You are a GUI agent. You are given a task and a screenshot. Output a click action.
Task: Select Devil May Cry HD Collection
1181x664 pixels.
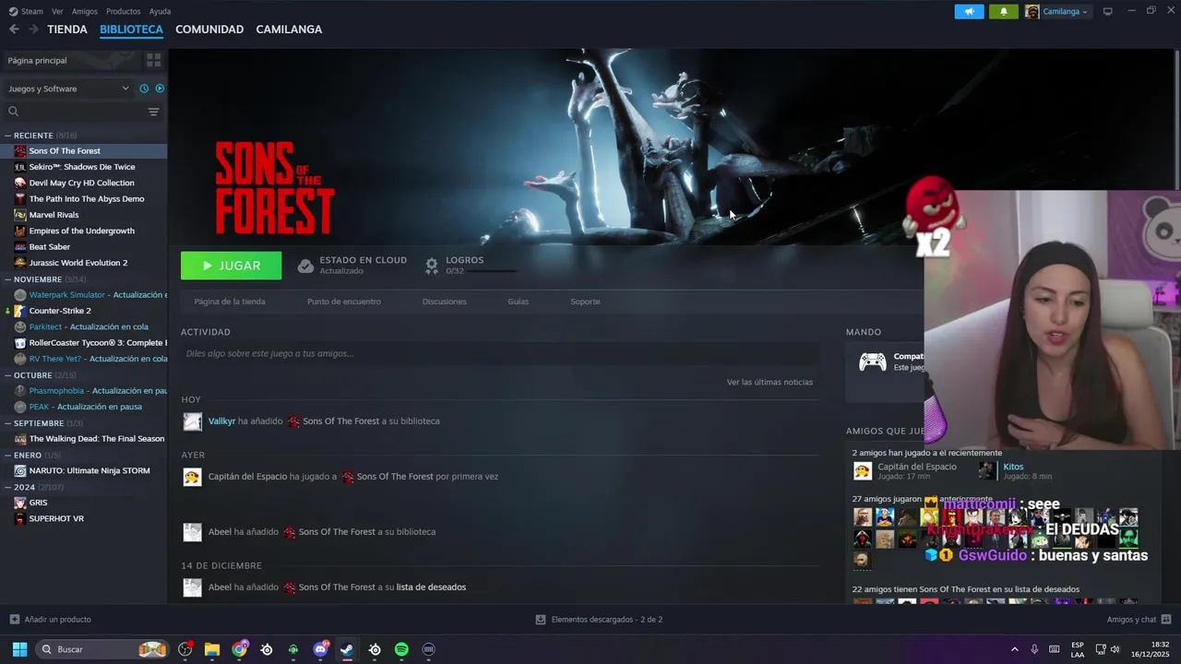[82, 183]
